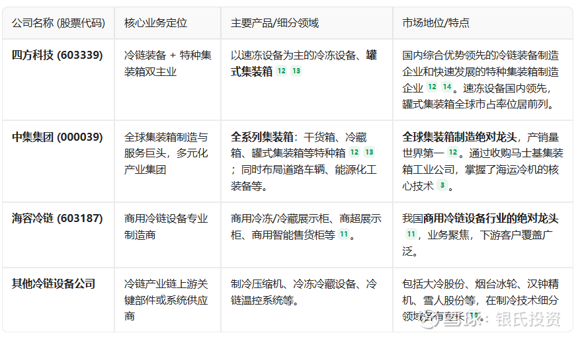Image resolution: width=578 pixels, height=337 pixels.
Task: Click the 公司名称 (股票代码) column header
Action: click(58, 23)
